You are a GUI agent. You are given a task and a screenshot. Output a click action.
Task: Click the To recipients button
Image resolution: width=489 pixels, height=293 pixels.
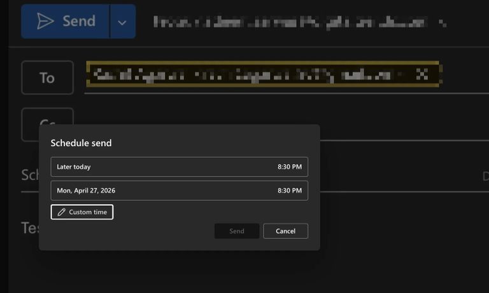(47, 78)
